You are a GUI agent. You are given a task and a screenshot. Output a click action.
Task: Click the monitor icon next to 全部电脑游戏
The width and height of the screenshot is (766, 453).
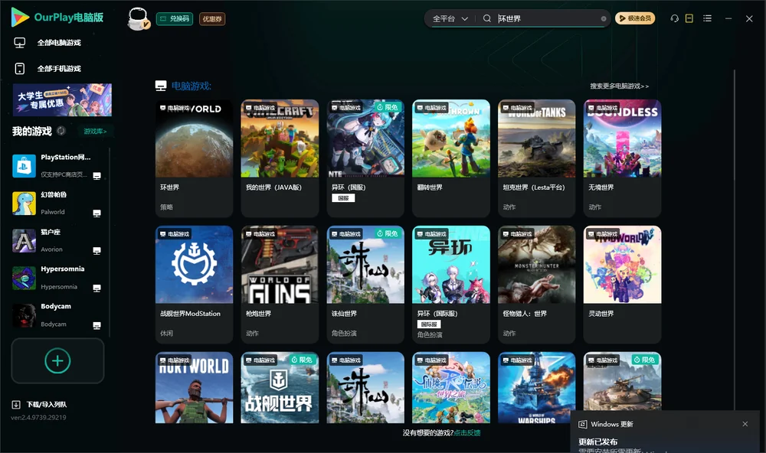point(20,43)
